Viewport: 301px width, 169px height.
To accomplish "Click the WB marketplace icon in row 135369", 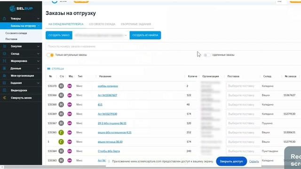I will point(70,114).
